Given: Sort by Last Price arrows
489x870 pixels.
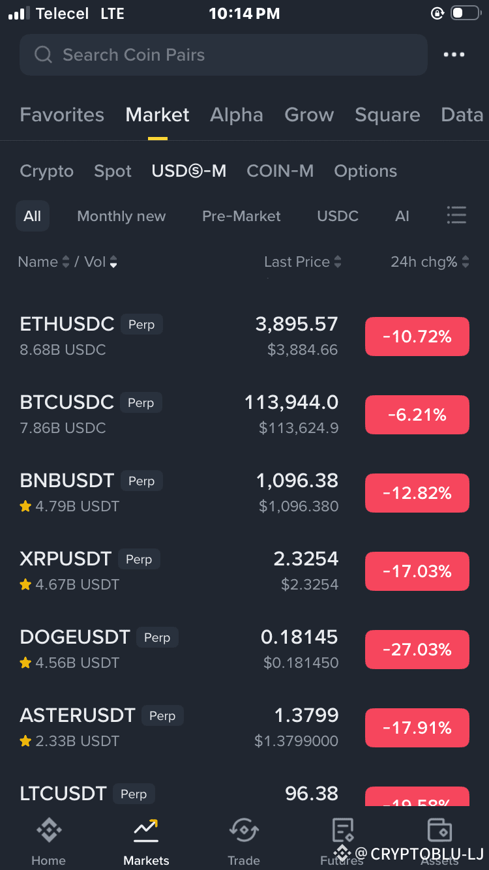Looking at the screenshot, I should pos(338,262).
